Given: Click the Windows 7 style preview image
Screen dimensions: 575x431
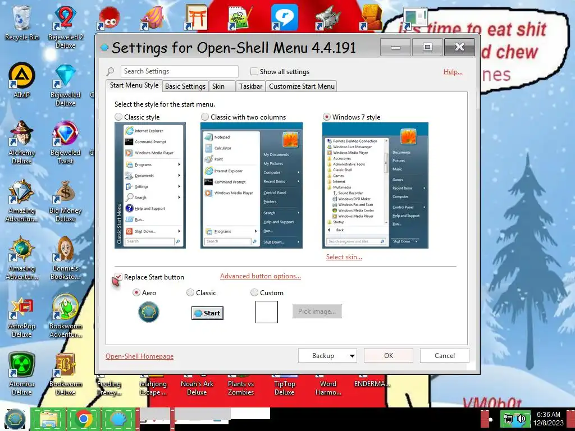Looking at the screenshot, I should coord(375,185).
